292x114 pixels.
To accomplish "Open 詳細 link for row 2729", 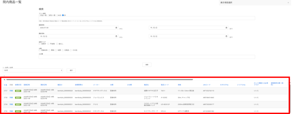I will [11, 104].
